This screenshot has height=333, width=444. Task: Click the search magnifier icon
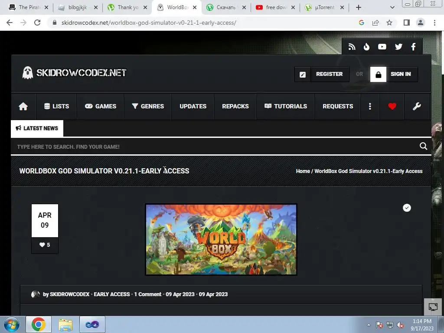click(x=423, y=146)
